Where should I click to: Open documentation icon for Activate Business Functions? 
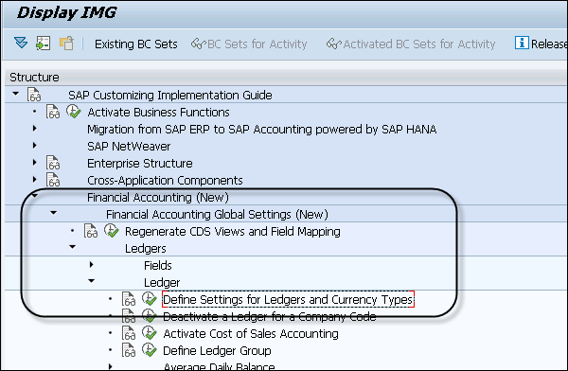53,112
